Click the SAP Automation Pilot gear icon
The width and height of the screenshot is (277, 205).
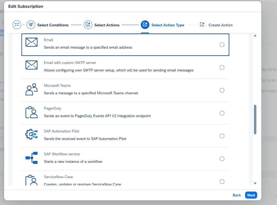(31, 134)
